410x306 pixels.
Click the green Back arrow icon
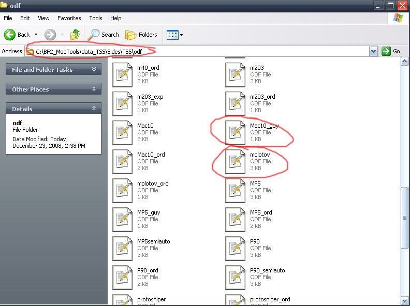10,35
